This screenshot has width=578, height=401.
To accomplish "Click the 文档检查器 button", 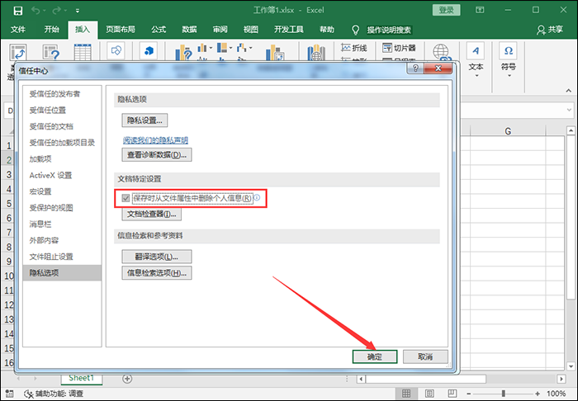I will 151,214.
